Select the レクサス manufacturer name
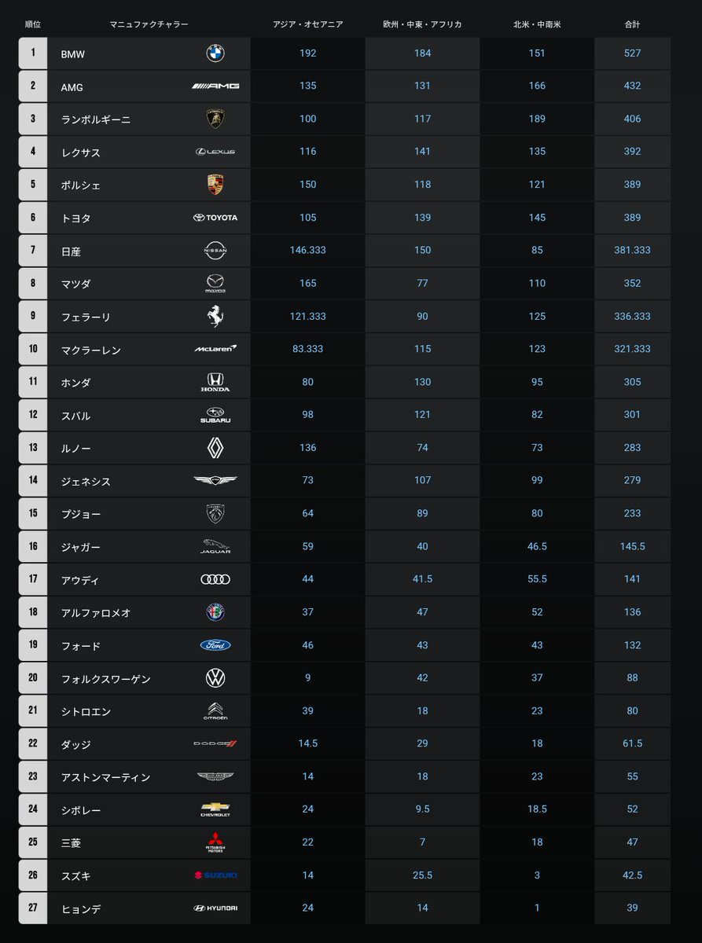Screen dimensions: 702x943 click(81, 152)
